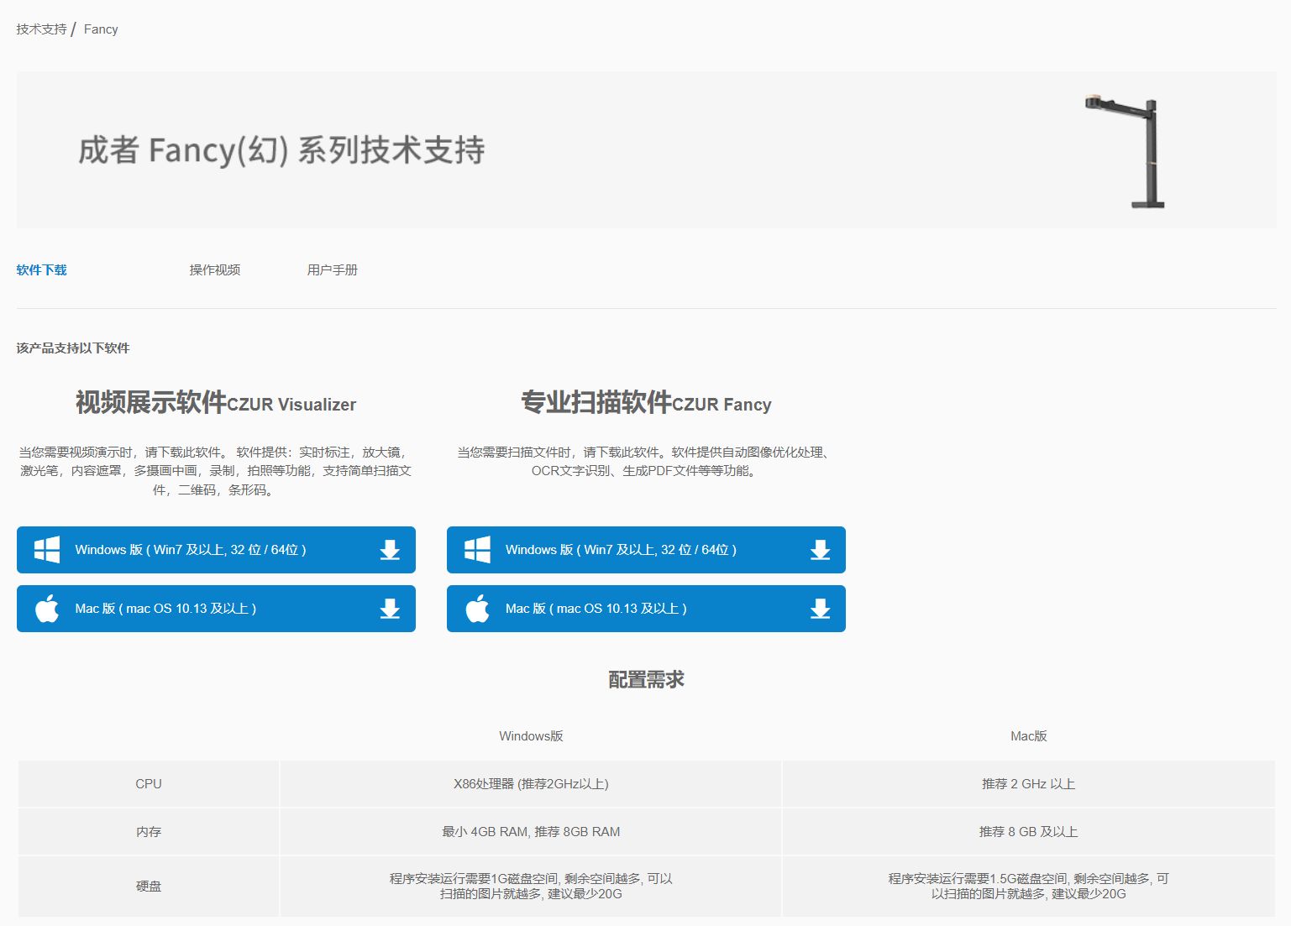The height and width of the screenshot is (926, 1291).
Task: Switch to the 用户手册 tab
Action: tap(333, 269)
